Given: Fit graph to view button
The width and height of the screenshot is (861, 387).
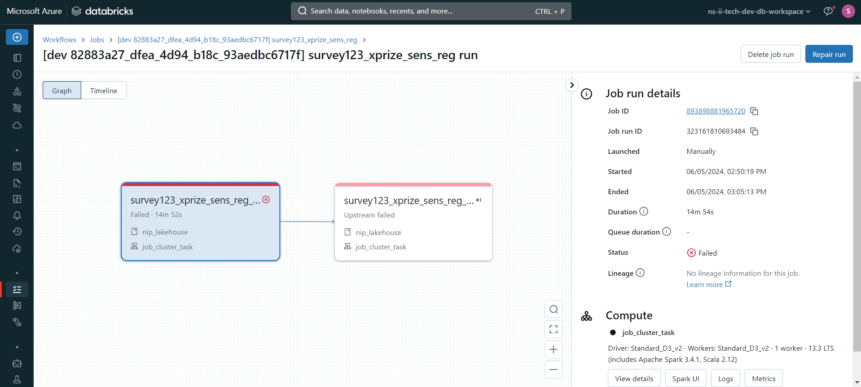Looking at the screenshot, I should pos(553,329).
